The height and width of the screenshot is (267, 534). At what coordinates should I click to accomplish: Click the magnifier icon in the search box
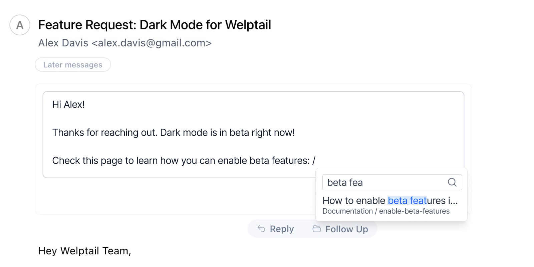[452, 182]
